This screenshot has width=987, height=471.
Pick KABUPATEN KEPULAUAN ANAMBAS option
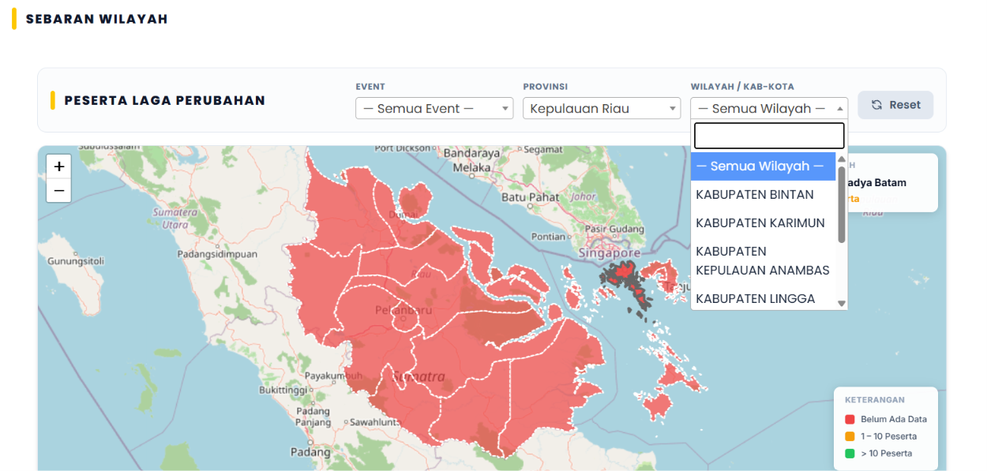[x=763, y=261]
